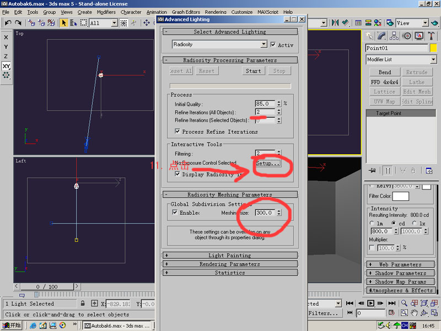
Task: Restrict to Y axis constraint
Action: 6,47
